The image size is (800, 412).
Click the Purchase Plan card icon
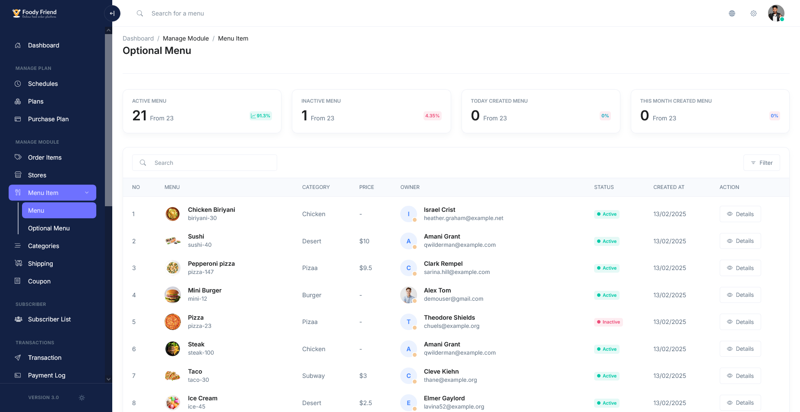[x=18, y=119]
